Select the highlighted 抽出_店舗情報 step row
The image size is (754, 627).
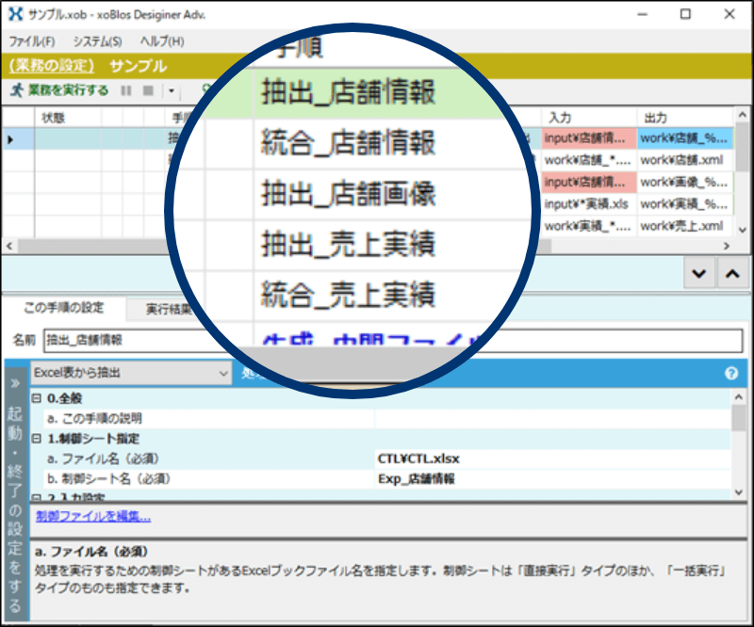[x=94, y=139]
